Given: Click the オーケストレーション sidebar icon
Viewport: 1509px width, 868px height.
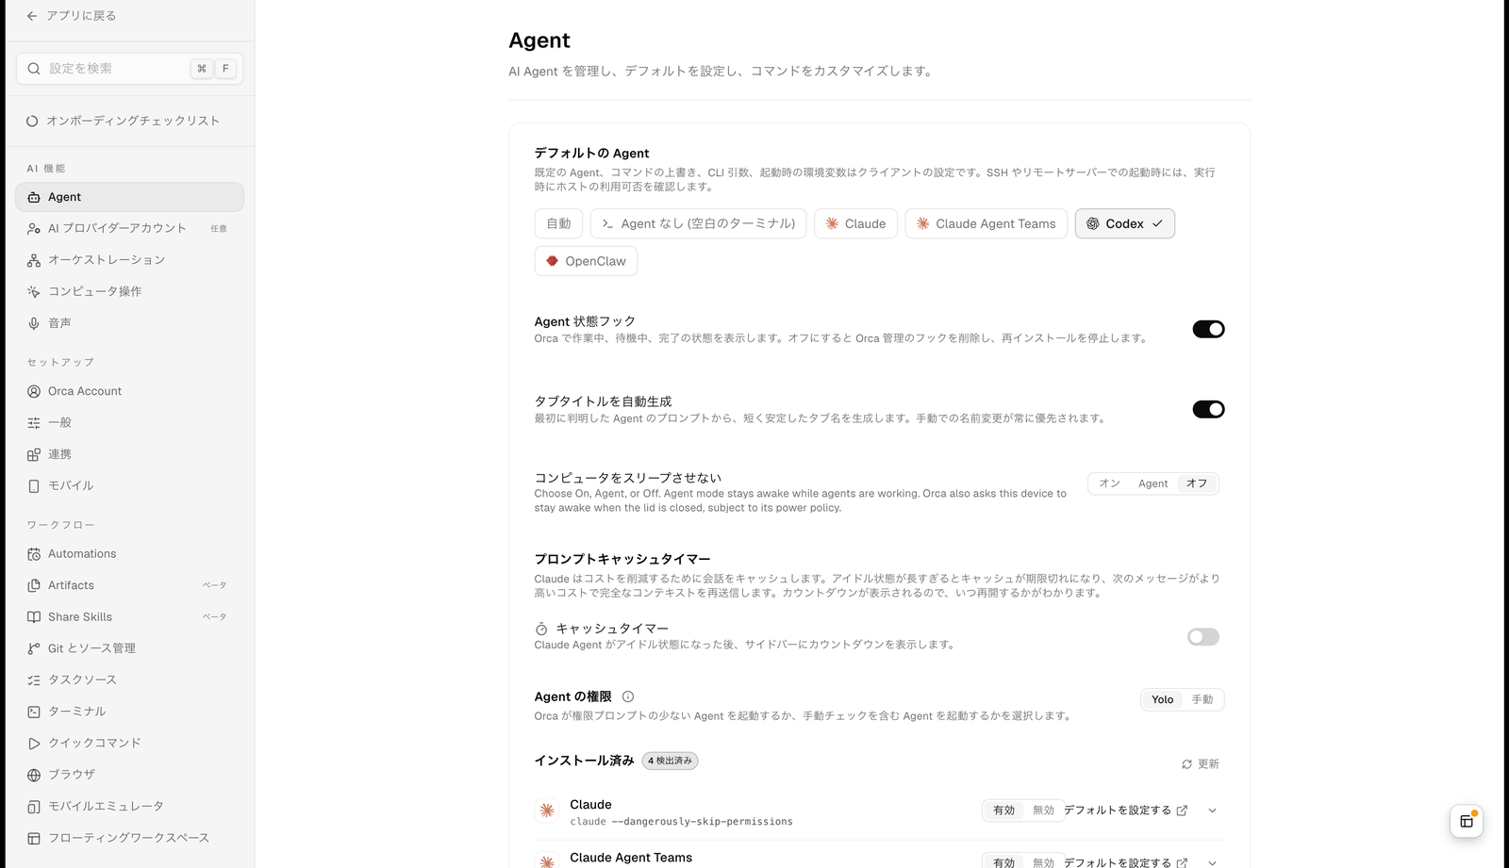Looking at the screenshot, I should (x=34, y=260).
